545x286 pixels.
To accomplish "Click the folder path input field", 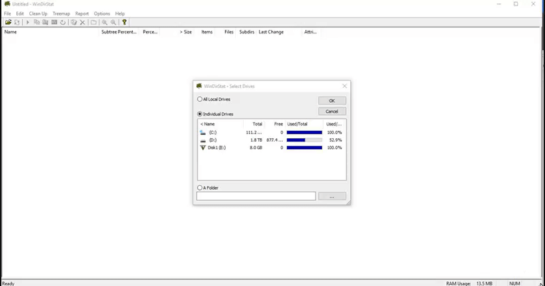I will point(256,196).
